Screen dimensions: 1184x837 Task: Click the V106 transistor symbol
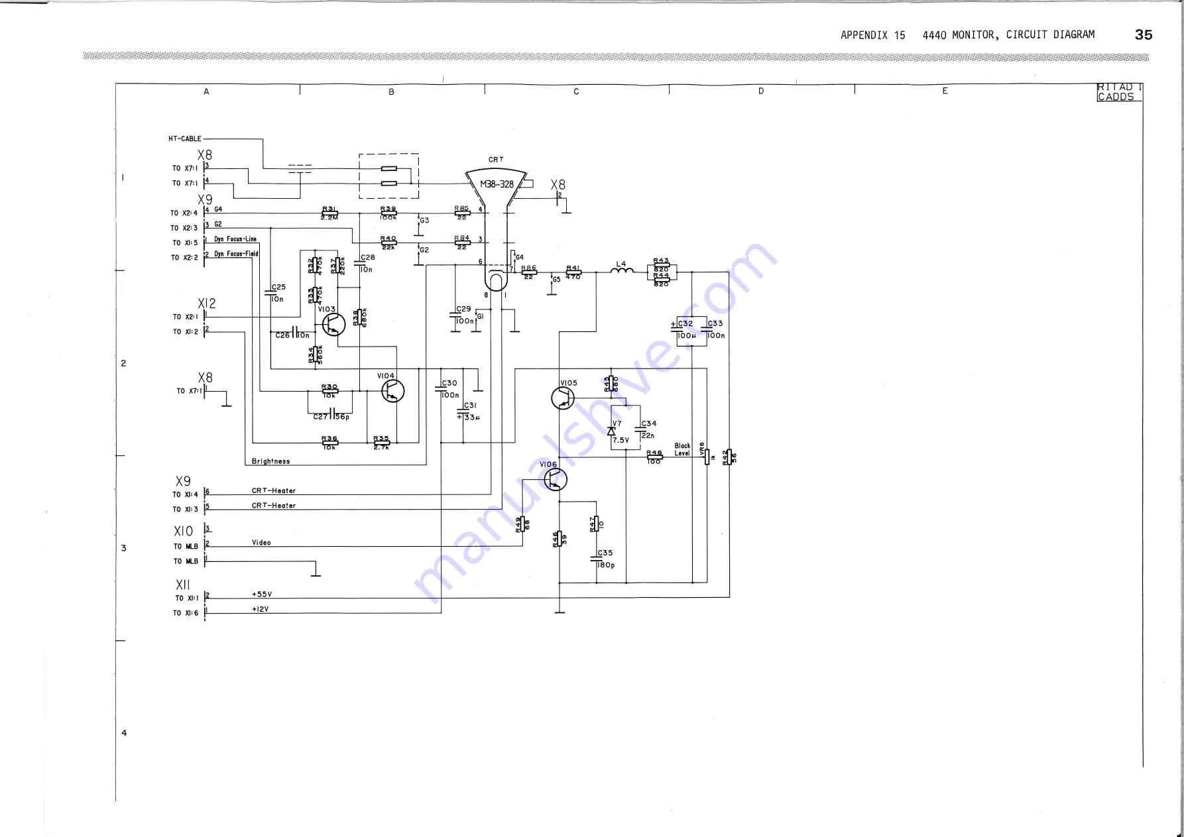point(556,479)
